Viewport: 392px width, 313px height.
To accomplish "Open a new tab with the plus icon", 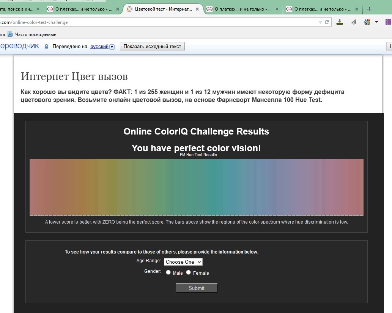I will pos(369,9).
